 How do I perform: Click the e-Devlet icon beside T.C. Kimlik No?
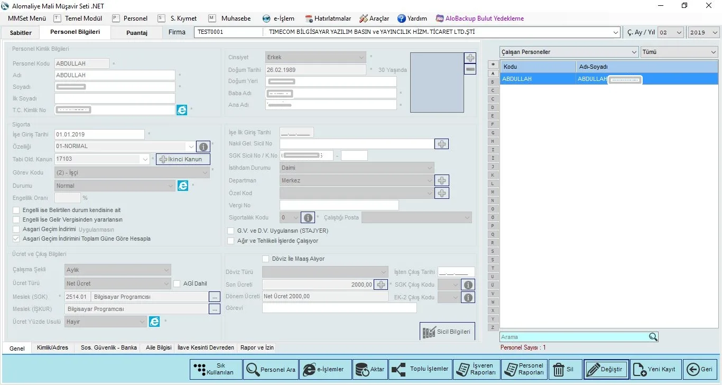(x=182, y=110)
